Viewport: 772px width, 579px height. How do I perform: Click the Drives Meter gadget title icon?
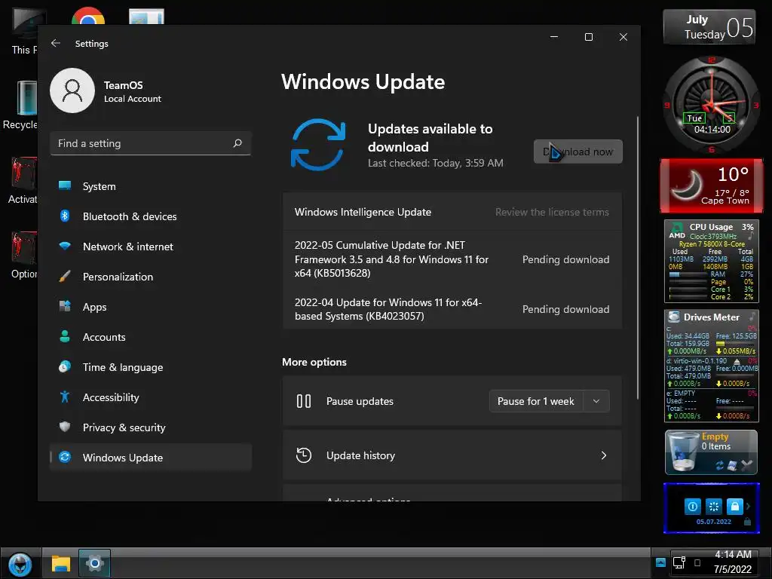pos(675,317)
